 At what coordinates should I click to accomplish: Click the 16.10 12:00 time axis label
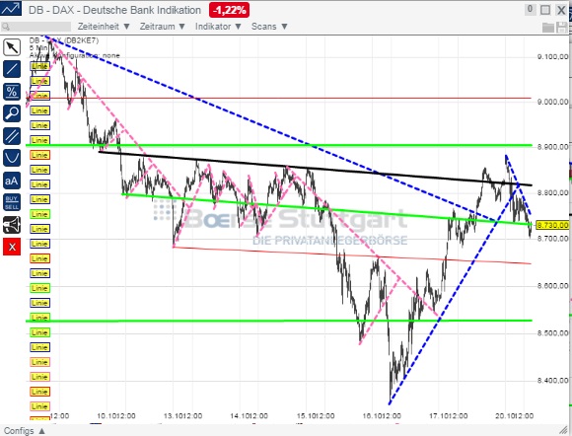[x=382, y=416]
